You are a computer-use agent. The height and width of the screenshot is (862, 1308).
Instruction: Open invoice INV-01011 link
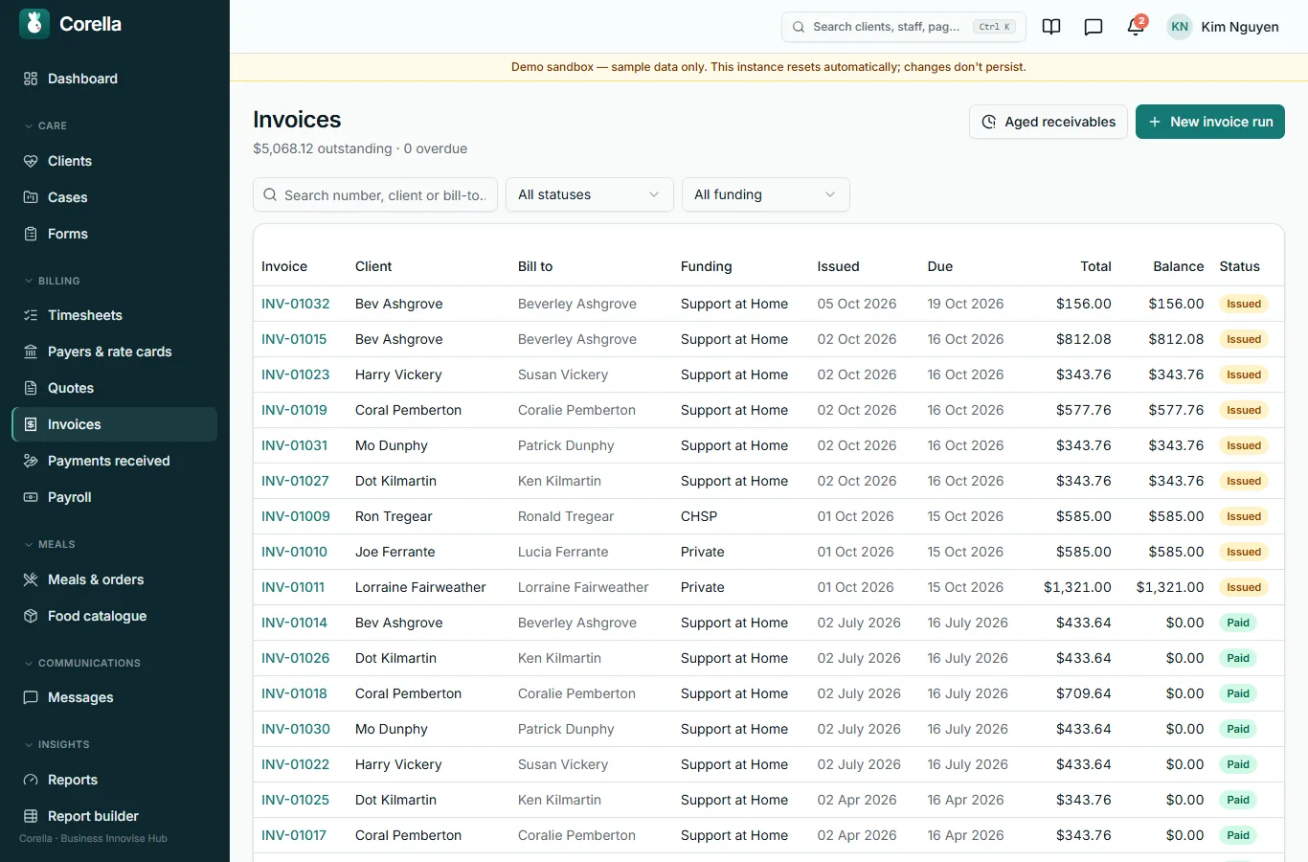pyautogui.click(x=293, y=587)
